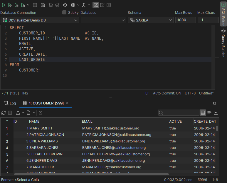Open the Log tab

(10, 103)
